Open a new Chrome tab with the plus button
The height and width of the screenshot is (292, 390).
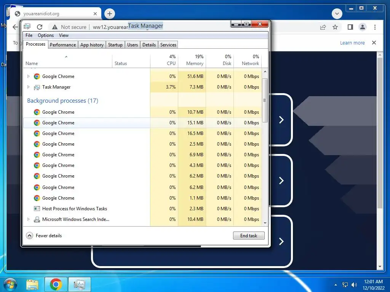110,14
